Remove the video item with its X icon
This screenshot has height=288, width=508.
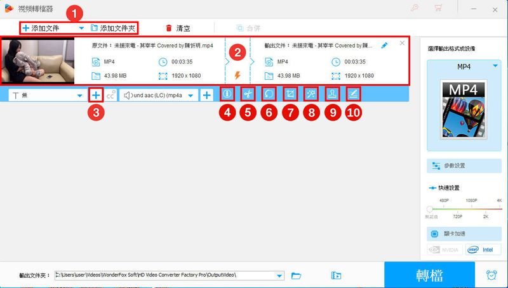(402, 43)
